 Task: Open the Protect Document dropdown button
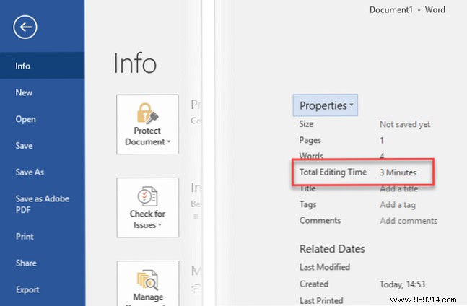[x=147, y=124]
